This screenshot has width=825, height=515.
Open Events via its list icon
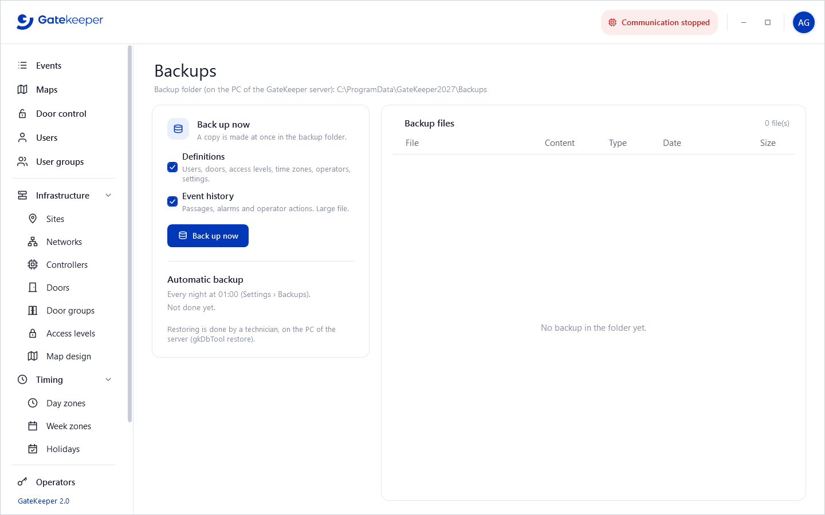(x=22, y=65)
